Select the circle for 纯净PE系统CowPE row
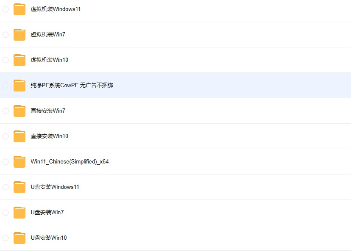 (x=6, y=86)
